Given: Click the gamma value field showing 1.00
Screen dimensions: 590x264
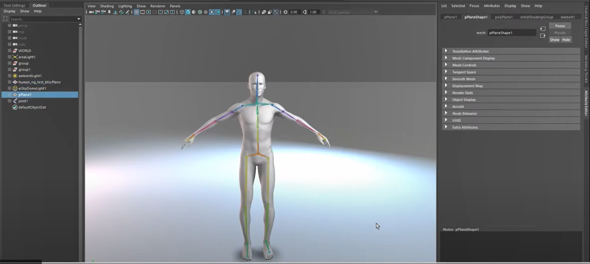Looking at the screenshot, I should tap(313, 12).
